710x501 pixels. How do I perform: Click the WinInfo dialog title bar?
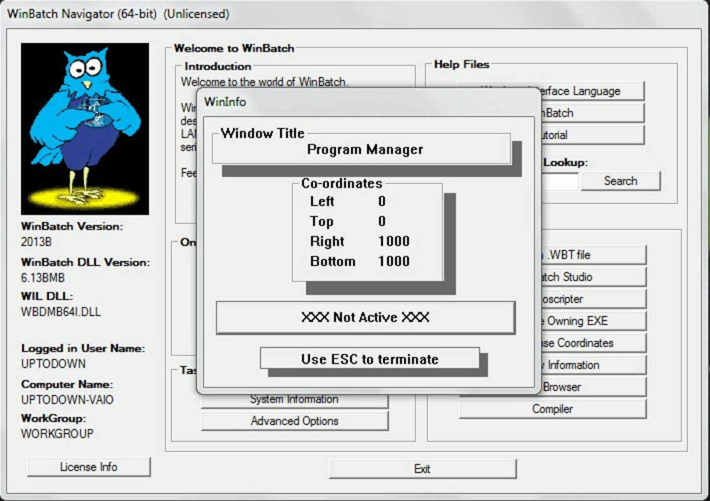368,101
